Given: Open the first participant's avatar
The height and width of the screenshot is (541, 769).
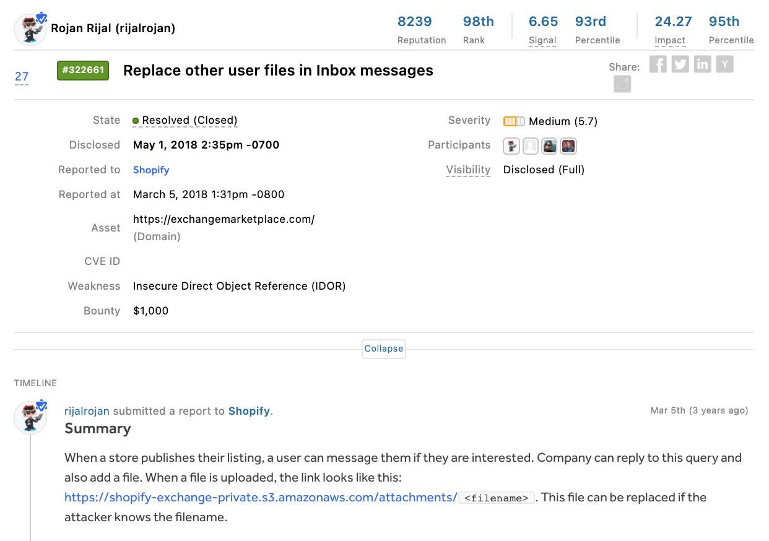Looking at the screenshot, I should pyautogui.click(x=511, y=145).
